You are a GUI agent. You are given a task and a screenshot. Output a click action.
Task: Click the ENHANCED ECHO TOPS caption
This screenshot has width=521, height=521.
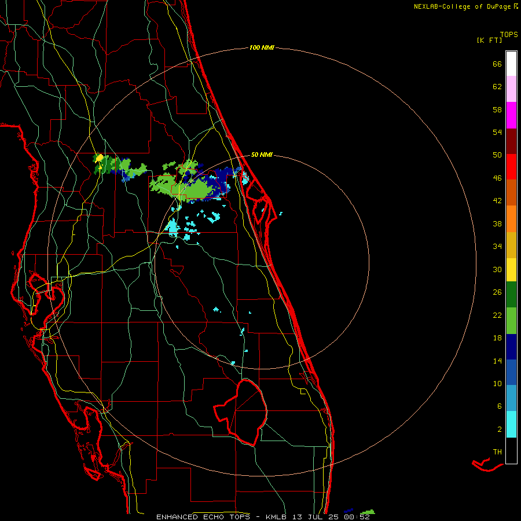[x=203, y=517]
